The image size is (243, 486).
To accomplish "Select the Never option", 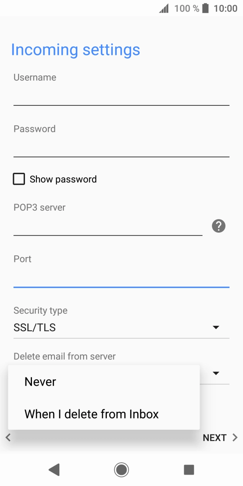I will 40,381.
